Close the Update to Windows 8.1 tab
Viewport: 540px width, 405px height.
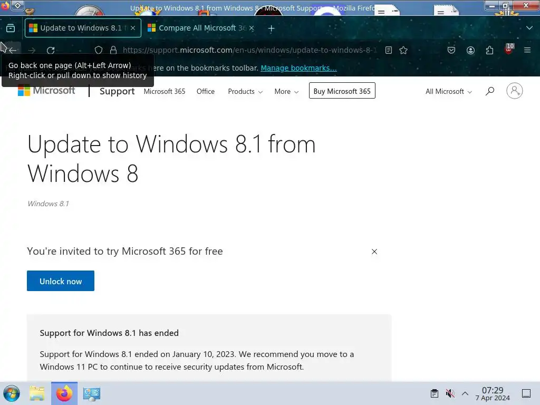[x=133, y=28]
